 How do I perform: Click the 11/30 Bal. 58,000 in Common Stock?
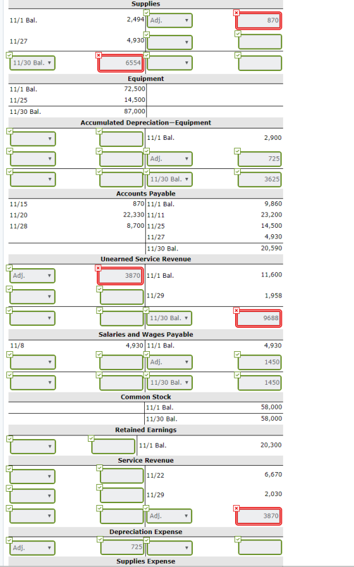coord(271,418)
